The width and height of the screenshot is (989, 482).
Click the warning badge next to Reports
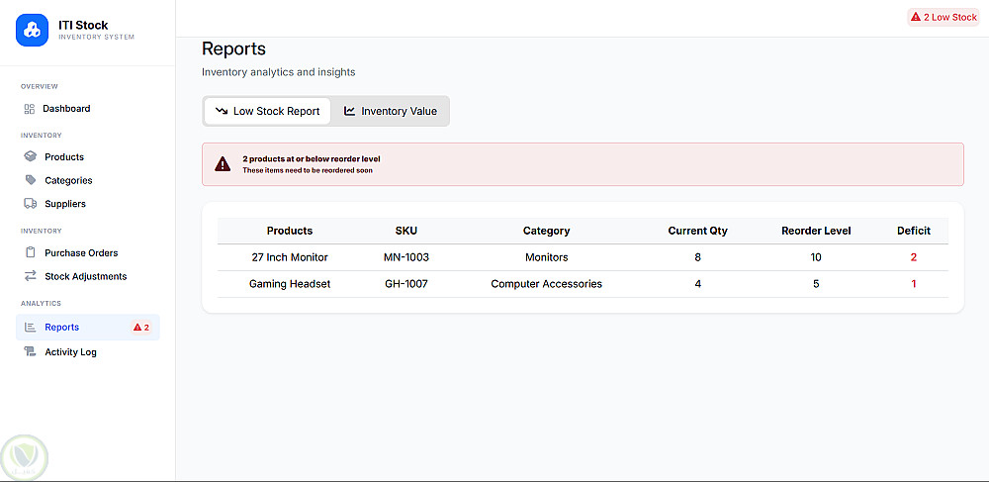[140, 327]
